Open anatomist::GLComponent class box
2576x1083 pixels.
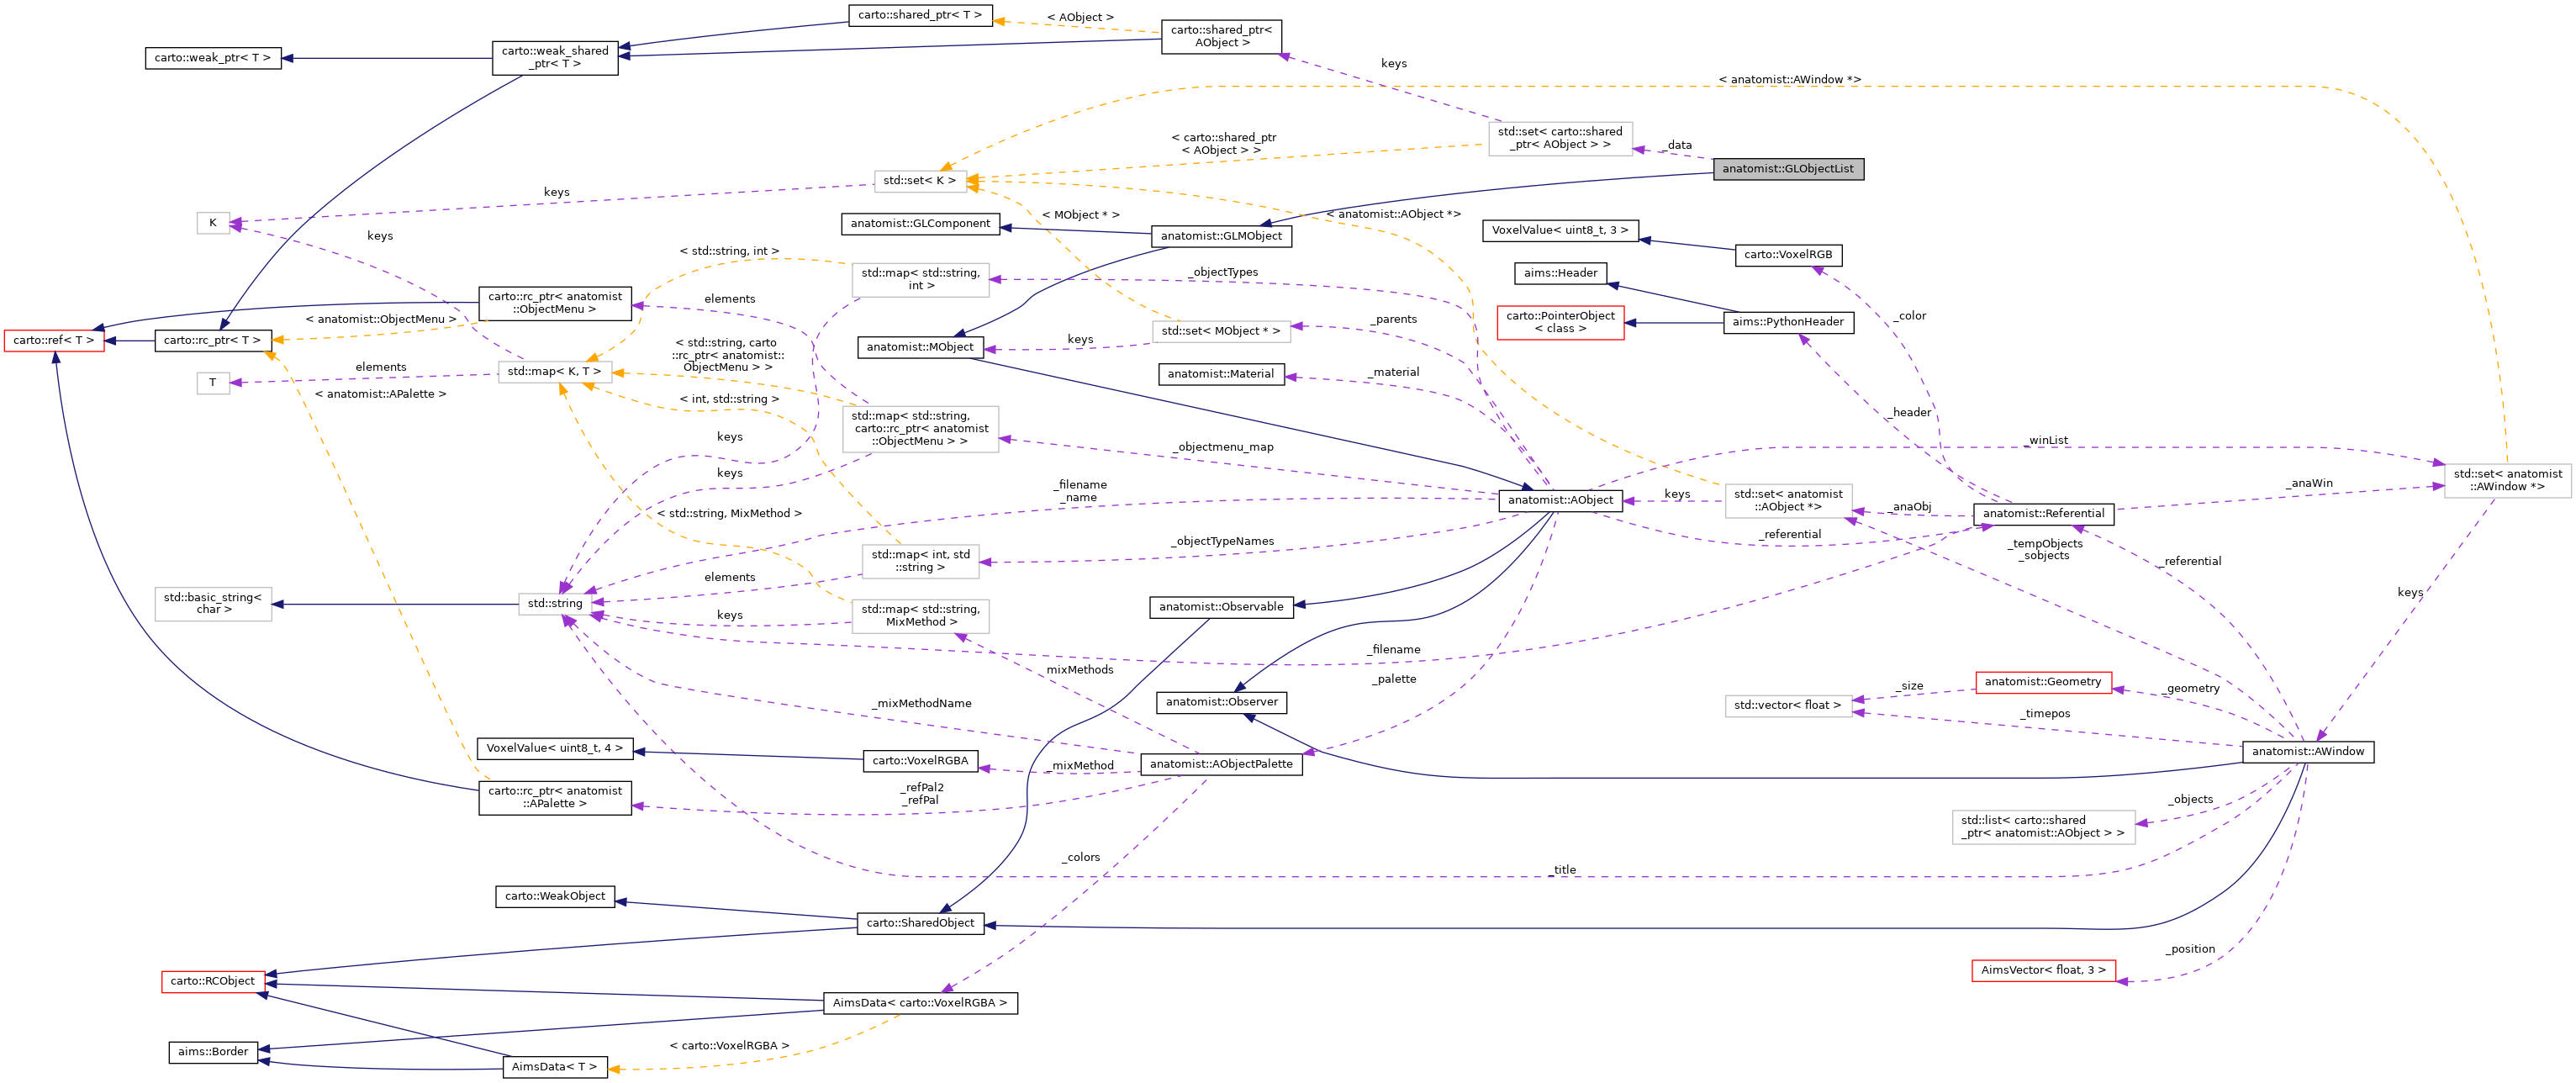point(920,224)
